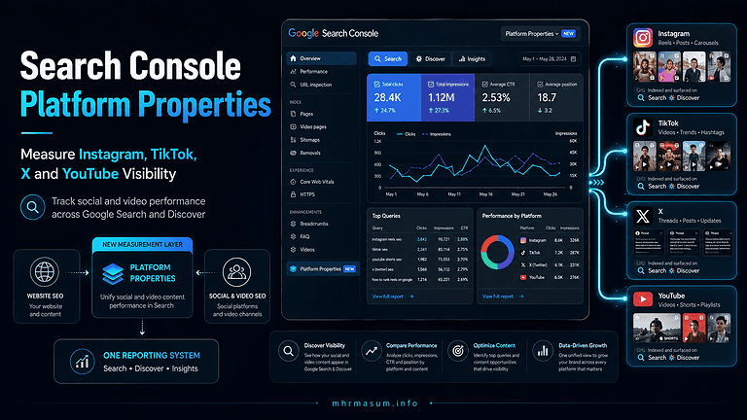This screenshot has width=747, height=420.
Task: Switch to the Discover tab
Action: 430,59
